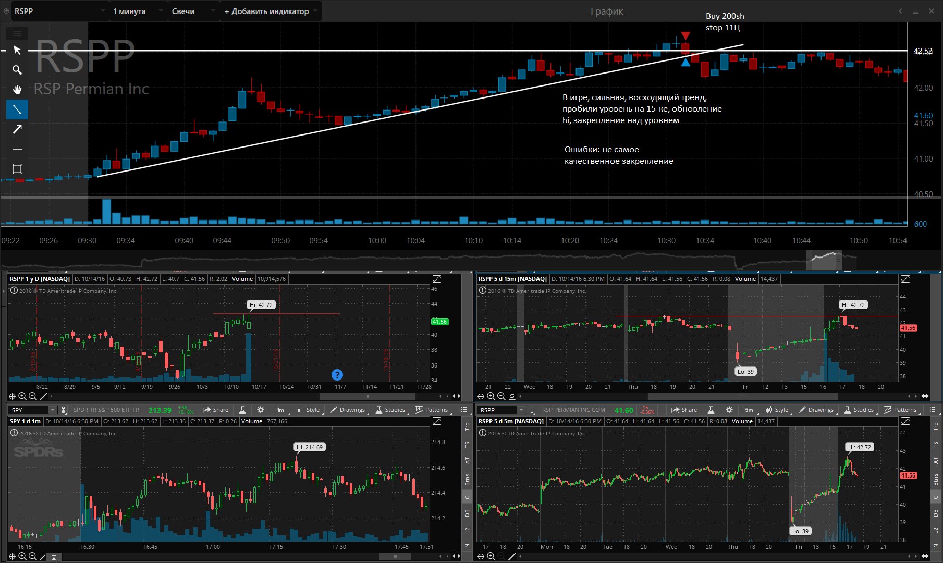Open the Patterns menu in RSPP 5m toolbar
The width and height of the screenshot is (943, 563).
pyautogui.click(x=900, y=410)
